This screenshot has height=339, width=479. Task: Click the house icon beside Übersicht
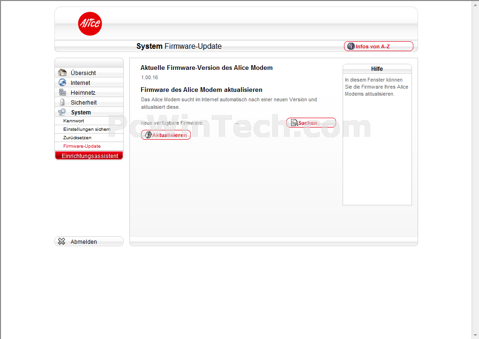point(62,73)
